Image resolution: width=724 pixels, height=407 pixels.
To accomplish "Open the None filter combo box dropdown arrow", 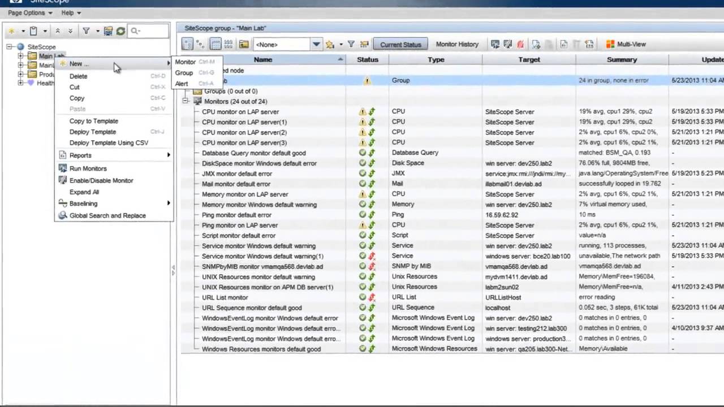I will click(x=316, y=44).
